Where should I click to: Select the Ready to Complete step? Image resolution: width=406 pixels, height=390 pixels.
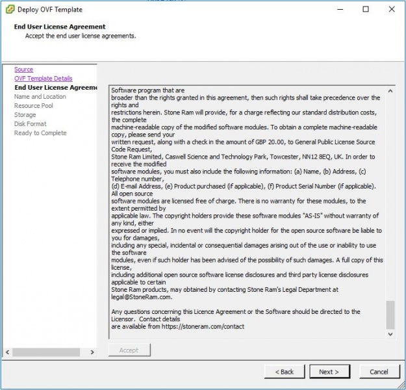click(40, 133)
